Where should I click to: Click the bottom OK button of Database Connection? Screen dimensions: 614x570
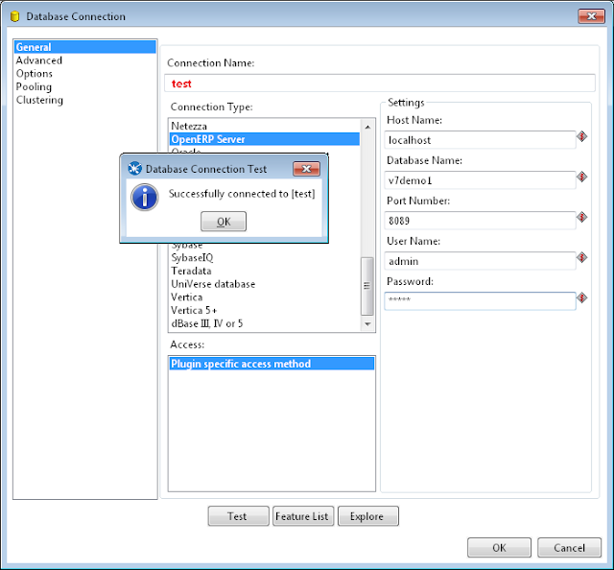click(x=499, y=547)
